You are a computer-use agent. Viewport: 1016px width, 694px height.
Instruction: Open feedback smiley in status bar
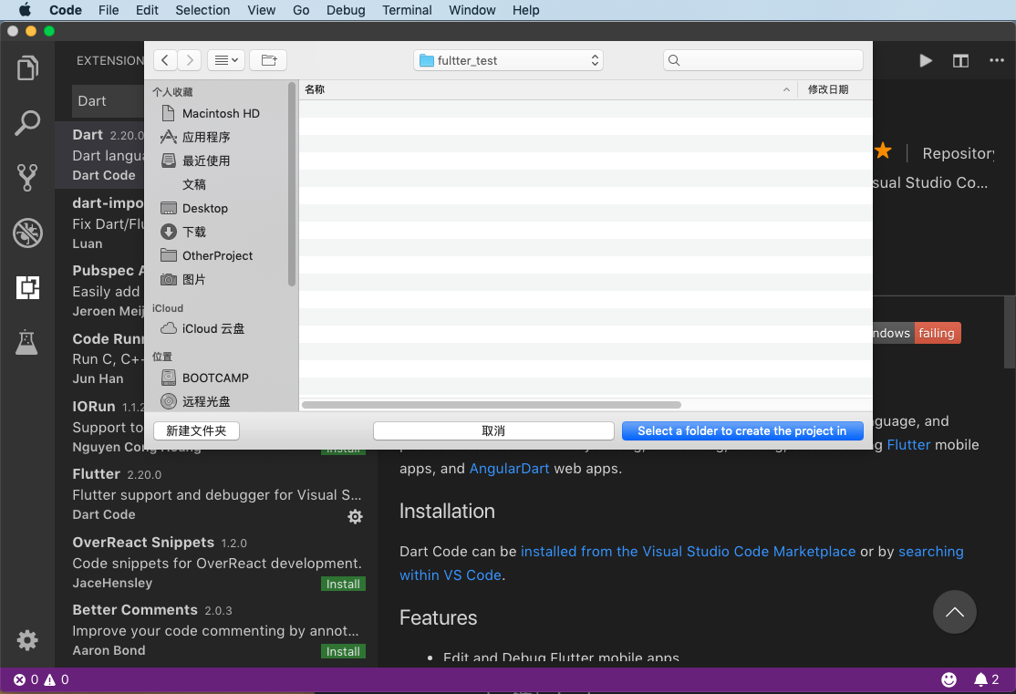(x=949, y=679)
